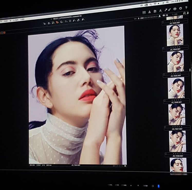The image size is (192, 190).
Task: Click the 1 / 295 image counter
Action: click(x=175, y=14)
